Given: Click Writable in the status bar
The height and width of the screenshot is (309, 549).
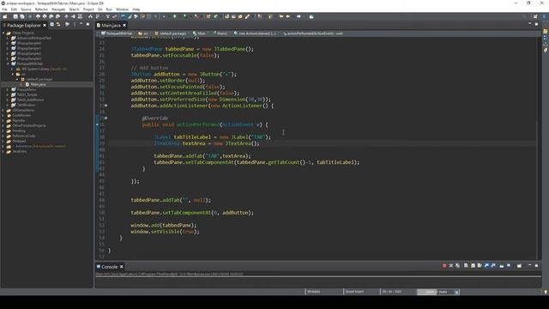Looking at the screenshot, I should [x=314, y=292].
